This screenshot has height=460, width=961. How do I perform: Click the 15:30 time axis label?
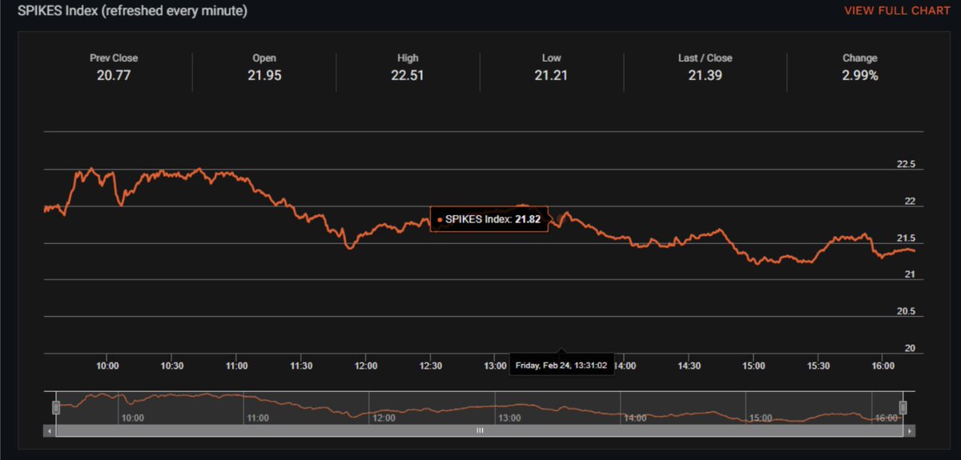tap(818, 366)
